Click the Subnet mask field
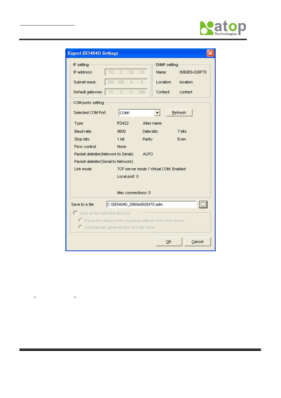 (126, 82)
